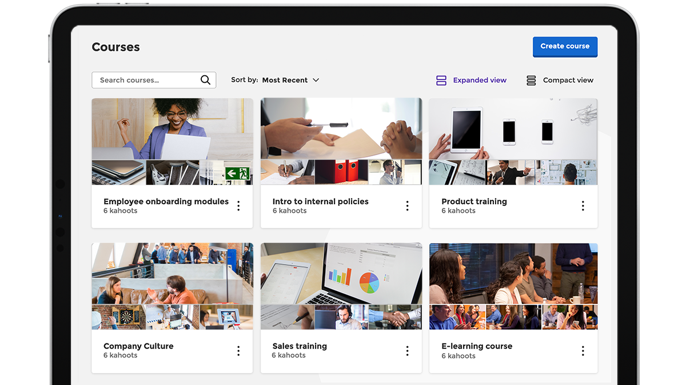Open the three-dot menu on Intro to internal policies
Image resolution: width=686 pixels, height=385 pixels.
pyautogui.click(x=408, y=206)
